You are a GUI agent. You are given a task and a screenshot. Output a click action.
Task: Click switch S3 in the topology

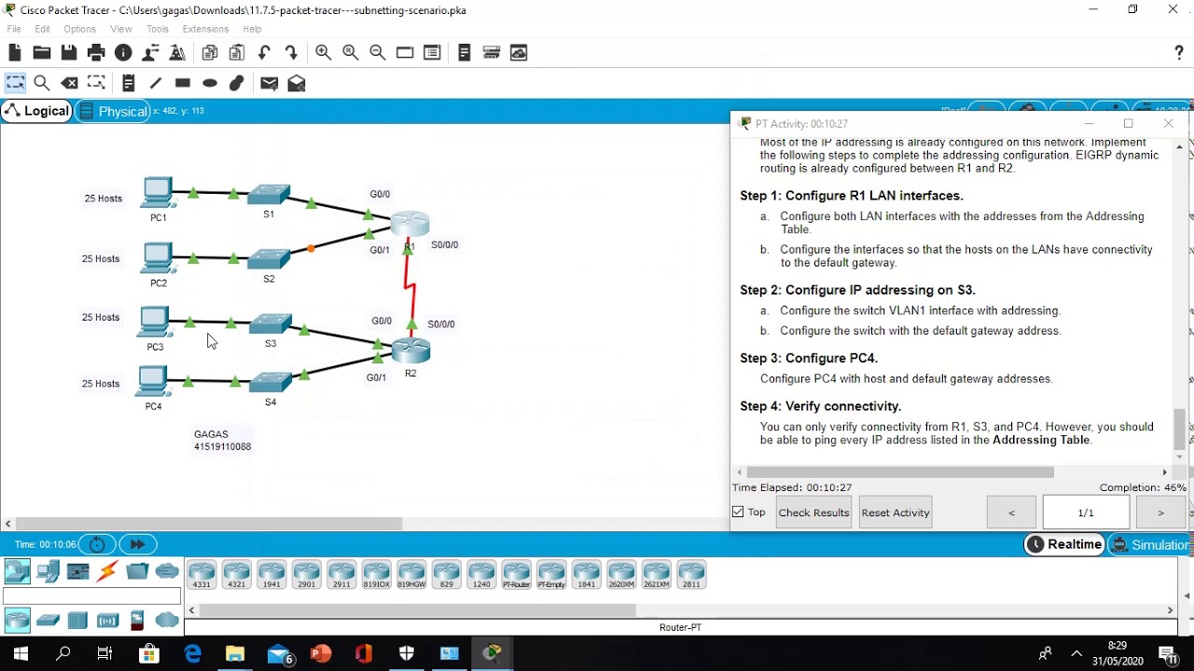click(x=271, y=324)
